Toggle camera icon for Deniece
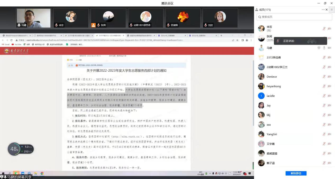Image resolution: width=335 pixels, height=179 pixels. point(329,77)
